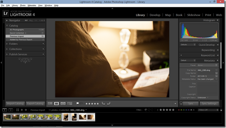Open grid shortcut icon in filmstrip bar

(x=18, y=110)
